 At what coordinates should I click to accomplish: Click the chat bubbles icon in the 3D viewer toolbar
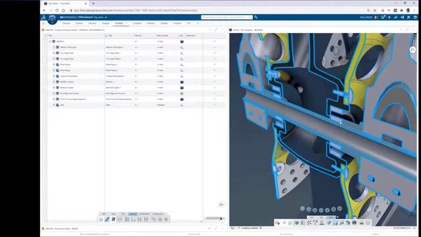click(x=278, y=223)
